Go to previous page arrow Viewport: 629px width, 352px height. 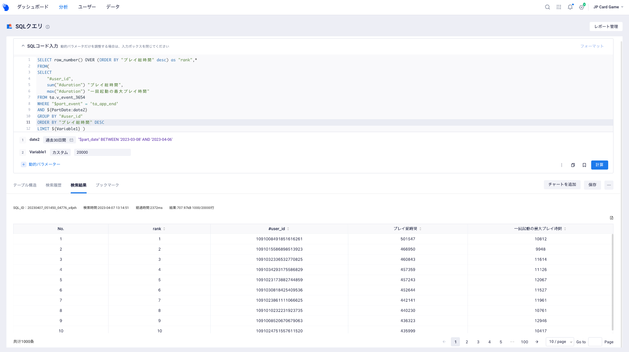tap(444, 342)
